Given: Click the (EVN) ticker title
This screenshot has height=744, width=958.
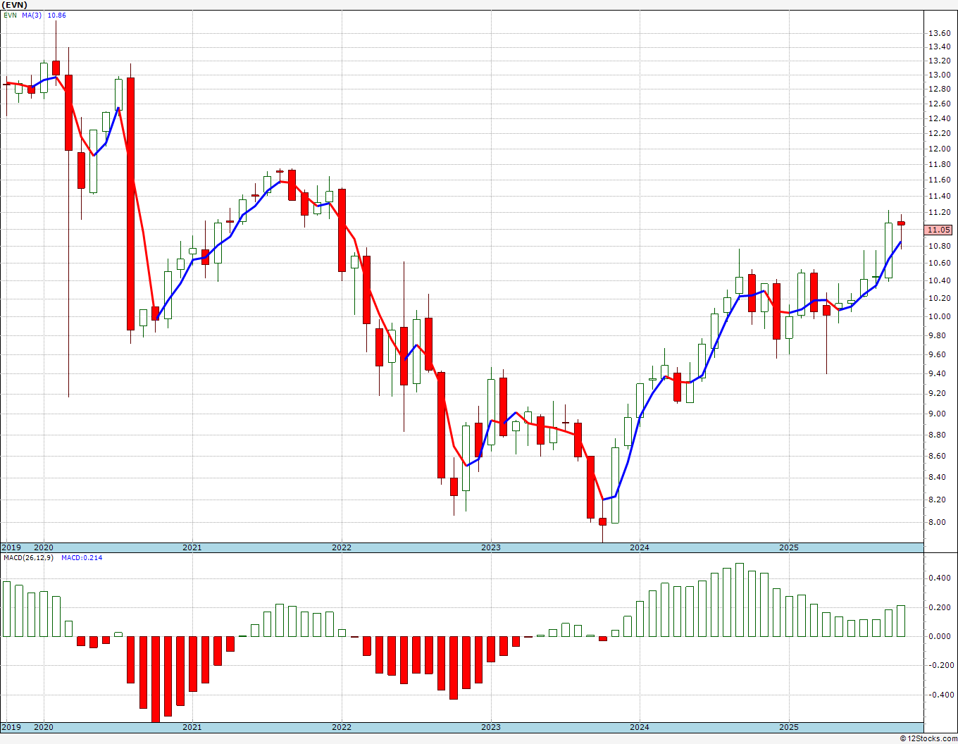Looking at the screenshot, I should tap(15, 5).
